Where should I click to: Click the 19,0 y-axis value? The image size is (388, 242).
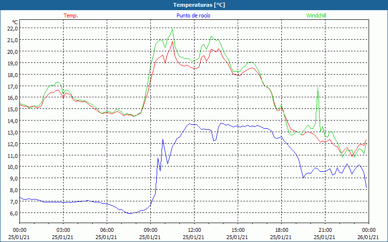click(13, 63)
